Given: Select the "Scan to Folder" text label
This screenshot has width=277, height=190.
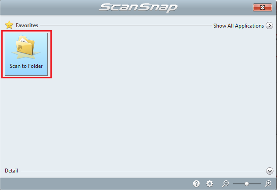Looking at the screenshot, I should (26, 66).
